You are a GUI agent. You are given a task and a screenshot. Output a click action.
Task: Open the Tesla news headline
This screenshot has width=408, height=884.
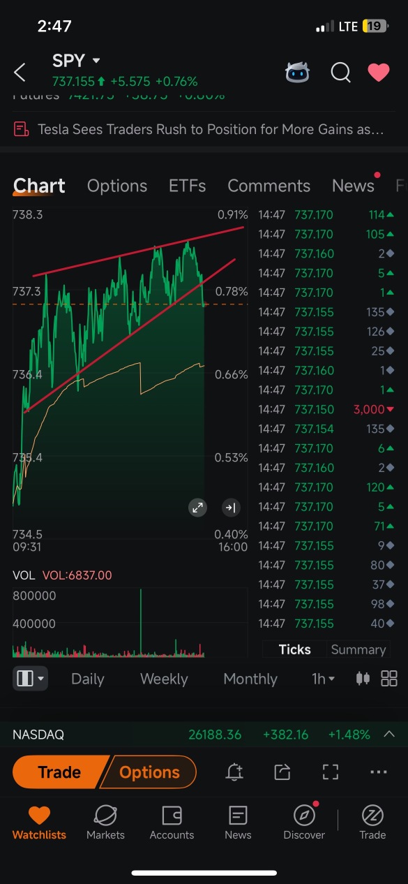(x=211, y=129)
